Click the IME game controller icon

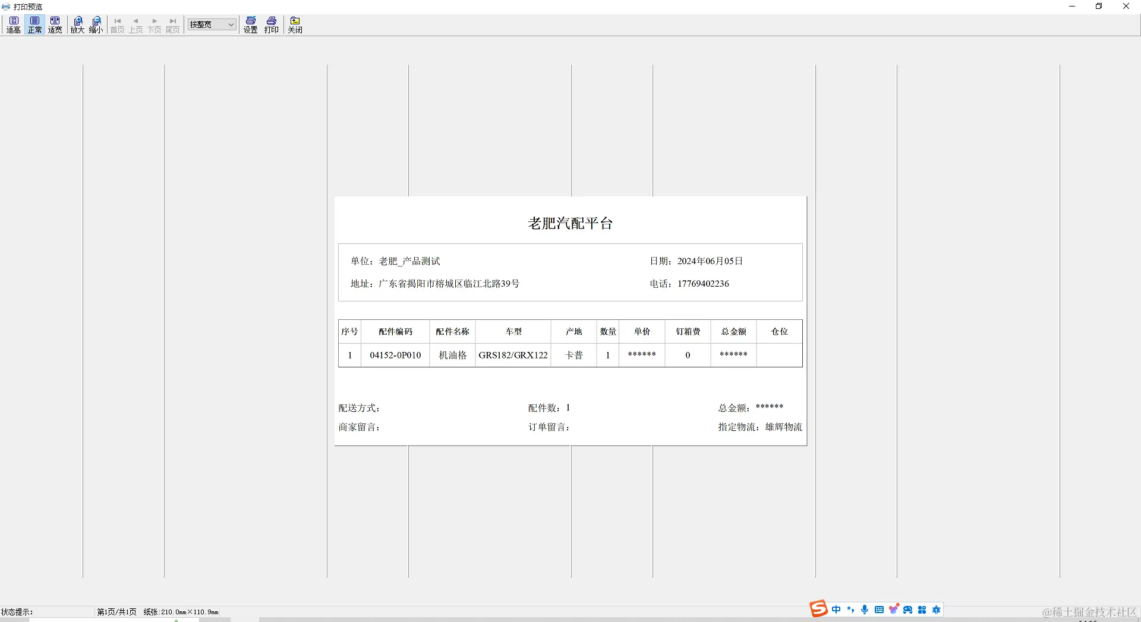pos(907,610)
